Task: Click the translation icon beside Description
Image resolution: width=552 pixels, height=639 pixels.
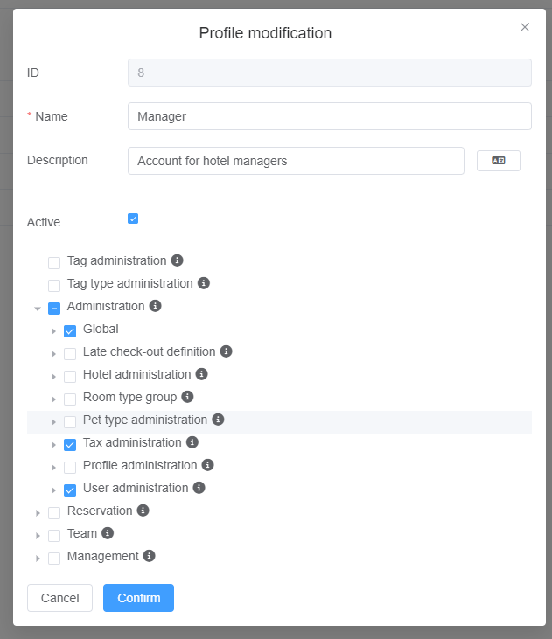Action: 498,161
